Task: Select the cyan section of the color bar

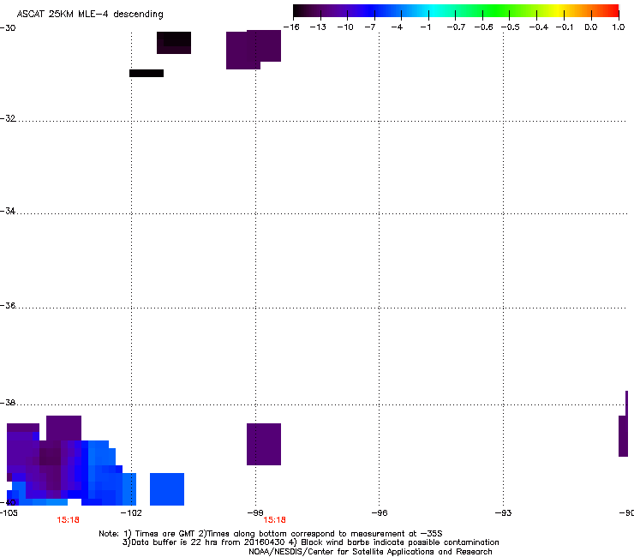Action: (433, 11)
